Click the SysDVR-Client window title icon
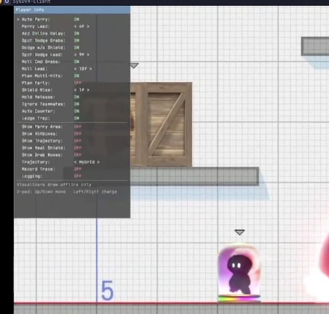Image resolution: width=329 pixels, height=314 pixels. [x=7, y=2]
